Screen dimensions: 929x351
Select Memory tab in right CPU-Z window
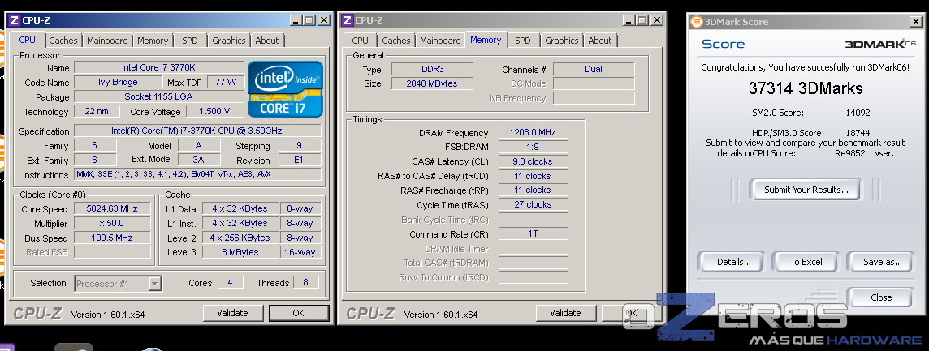point(486,40)
